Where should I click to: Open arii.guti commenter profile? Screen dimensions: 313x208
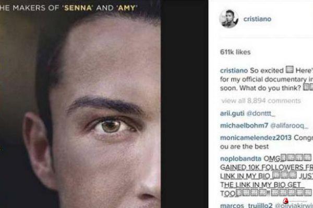232,113
